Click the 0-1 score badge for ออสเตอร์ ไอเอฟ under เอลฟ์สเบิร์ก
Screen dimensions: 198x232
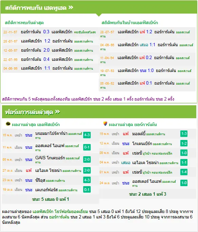[x=87, y=147]
